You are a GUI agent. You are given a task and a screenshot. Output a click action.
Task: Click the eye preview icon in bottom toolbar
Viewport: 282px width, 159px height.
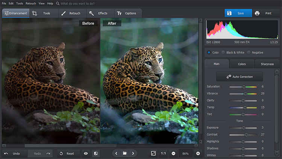[86, 153]
